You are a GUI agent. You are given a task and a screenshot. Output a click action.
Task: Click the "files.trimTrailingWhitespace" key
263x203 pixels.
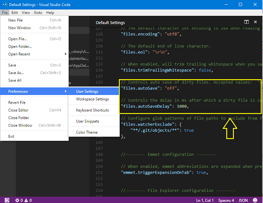(157, 70)
